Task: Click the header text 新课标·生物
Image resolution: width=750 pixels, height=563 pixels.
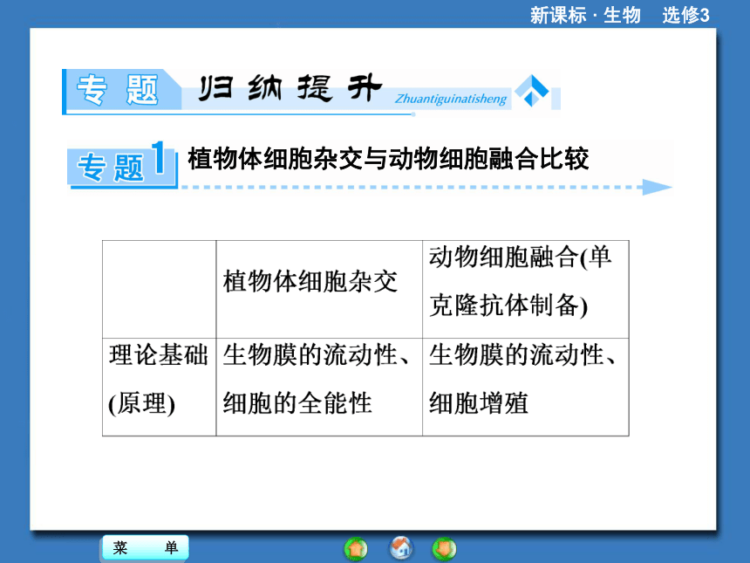Action: [x=585, y=15]
